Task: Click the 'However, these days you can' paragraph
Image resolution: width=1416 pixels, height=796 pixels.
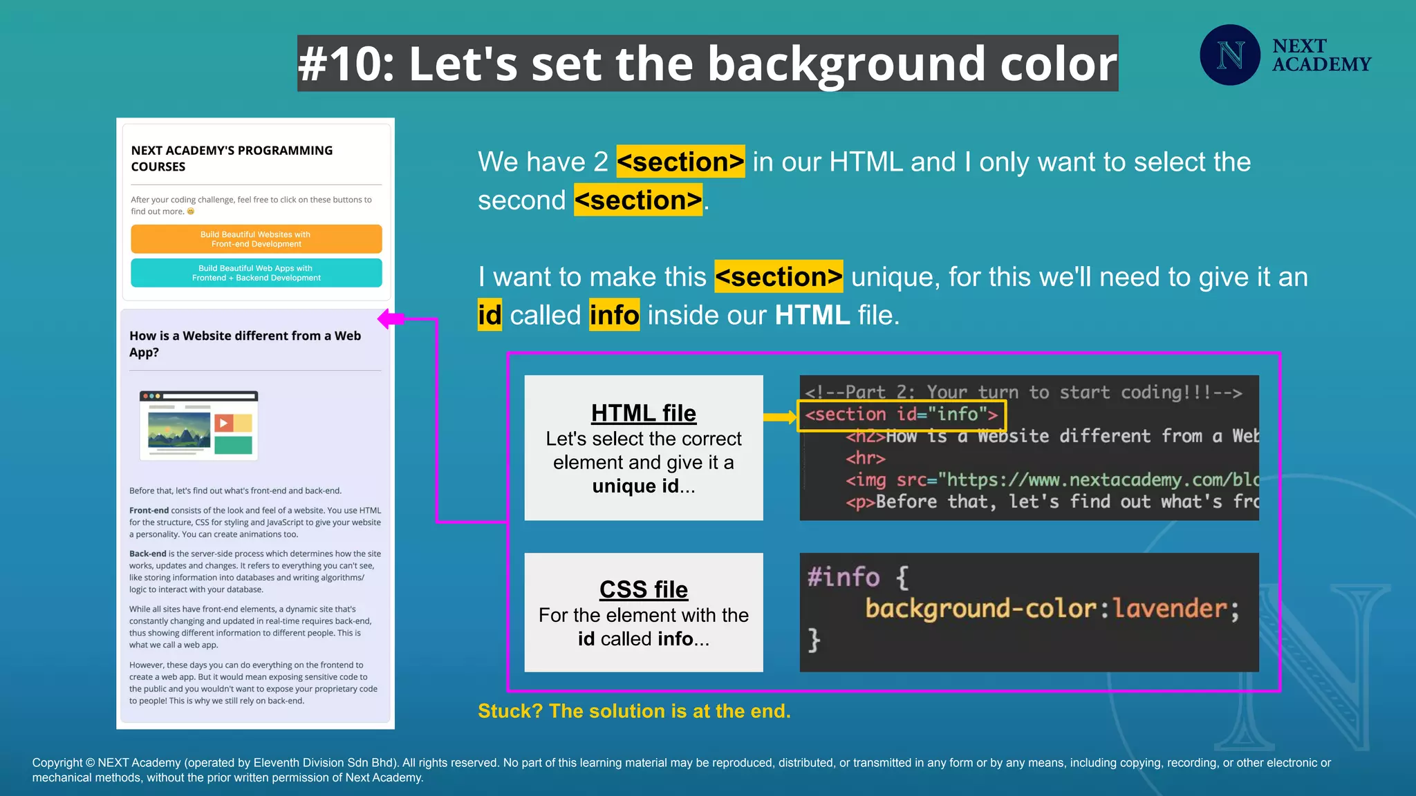Action: point(253,683)
